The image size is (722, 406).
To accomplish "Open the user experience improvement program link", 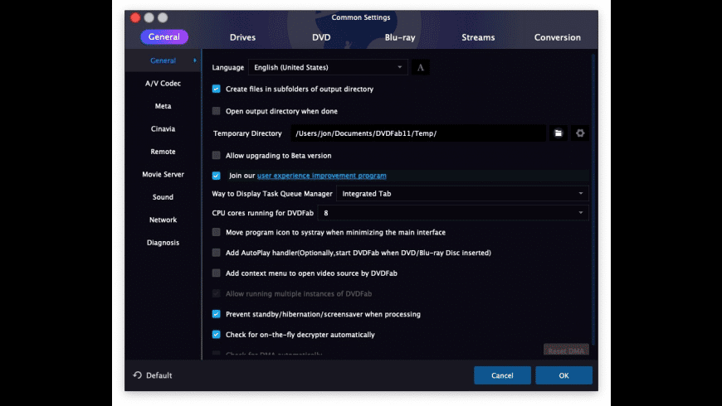I will tap(321, 176).
